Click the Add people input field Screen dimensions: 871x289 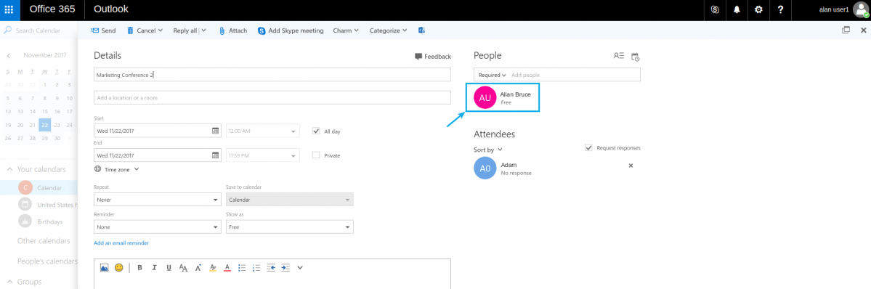[575, 75]
